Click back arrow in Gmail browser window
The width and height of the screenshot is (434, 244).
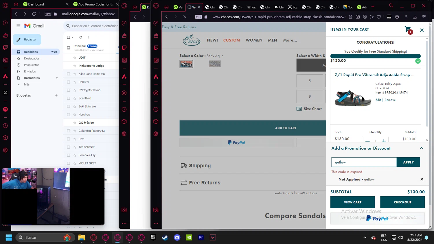(x=16, y=14)
